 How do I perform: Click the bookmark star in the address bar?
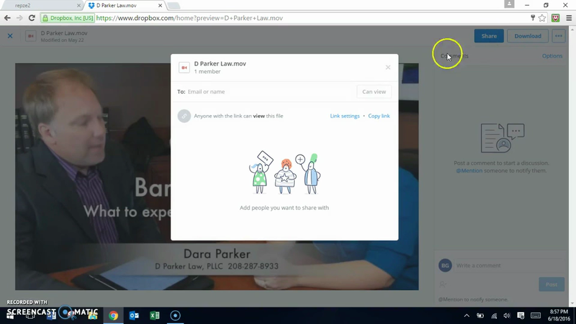[x=541, y=18]
